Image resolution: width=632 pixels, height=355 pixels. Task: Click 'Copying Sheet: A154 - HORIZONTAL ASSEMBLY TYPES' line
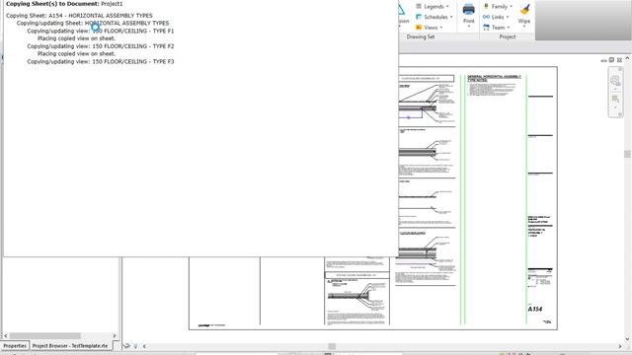coord(79,16)
